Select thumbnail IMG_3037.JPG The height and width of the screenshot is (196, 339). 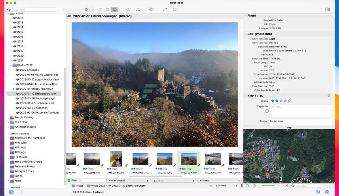pyautogui.click(x=165, y=162)
